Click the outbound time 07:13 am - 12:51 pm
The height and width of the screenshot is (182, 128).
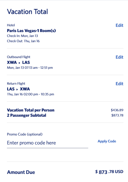tap(39, 68)
